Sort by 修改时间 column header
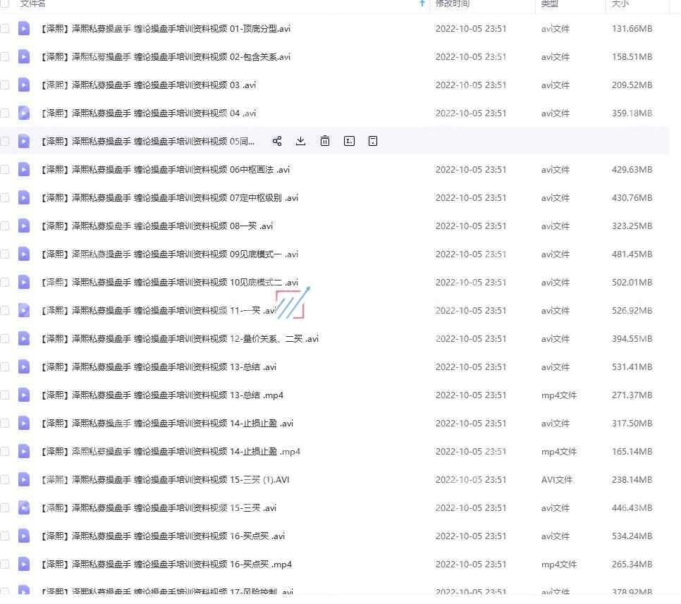The image size is (681, 604). tap(453, 4)
